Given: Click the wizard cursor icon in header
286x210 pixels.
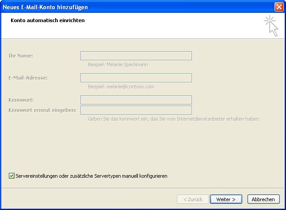Looking at the screenshot, I should 271,26.
